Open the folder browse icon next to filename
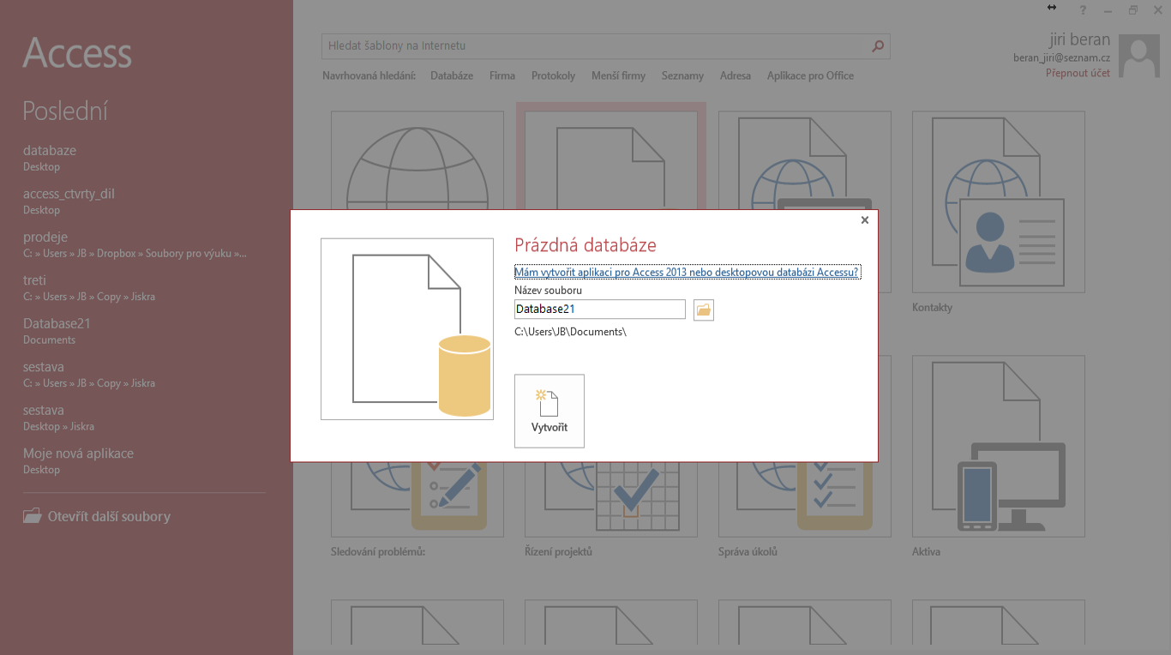 704,309
